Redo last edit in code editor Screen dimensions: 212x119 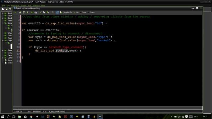(36, 13)
